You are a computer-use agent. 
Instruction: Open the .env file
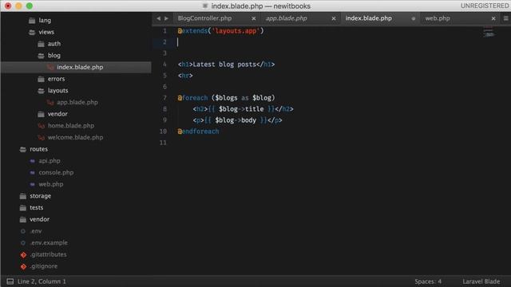coord(35,231)
